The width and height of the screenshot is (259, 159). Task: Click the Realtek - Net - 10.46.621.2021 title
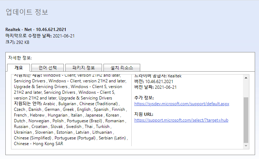click(36, 29)
